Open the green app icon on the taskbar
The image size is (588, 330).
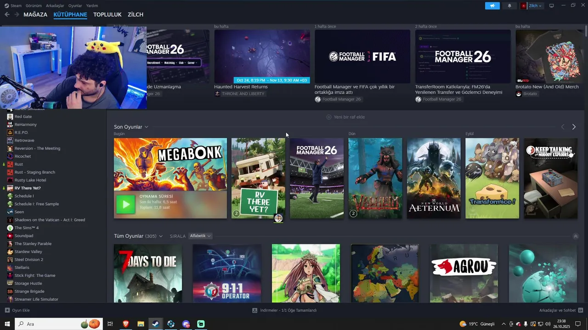(201, 324)
